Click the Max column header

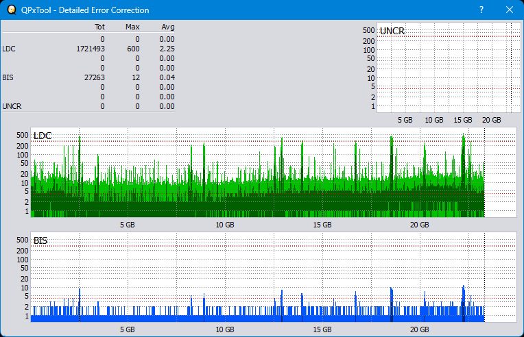132,27
